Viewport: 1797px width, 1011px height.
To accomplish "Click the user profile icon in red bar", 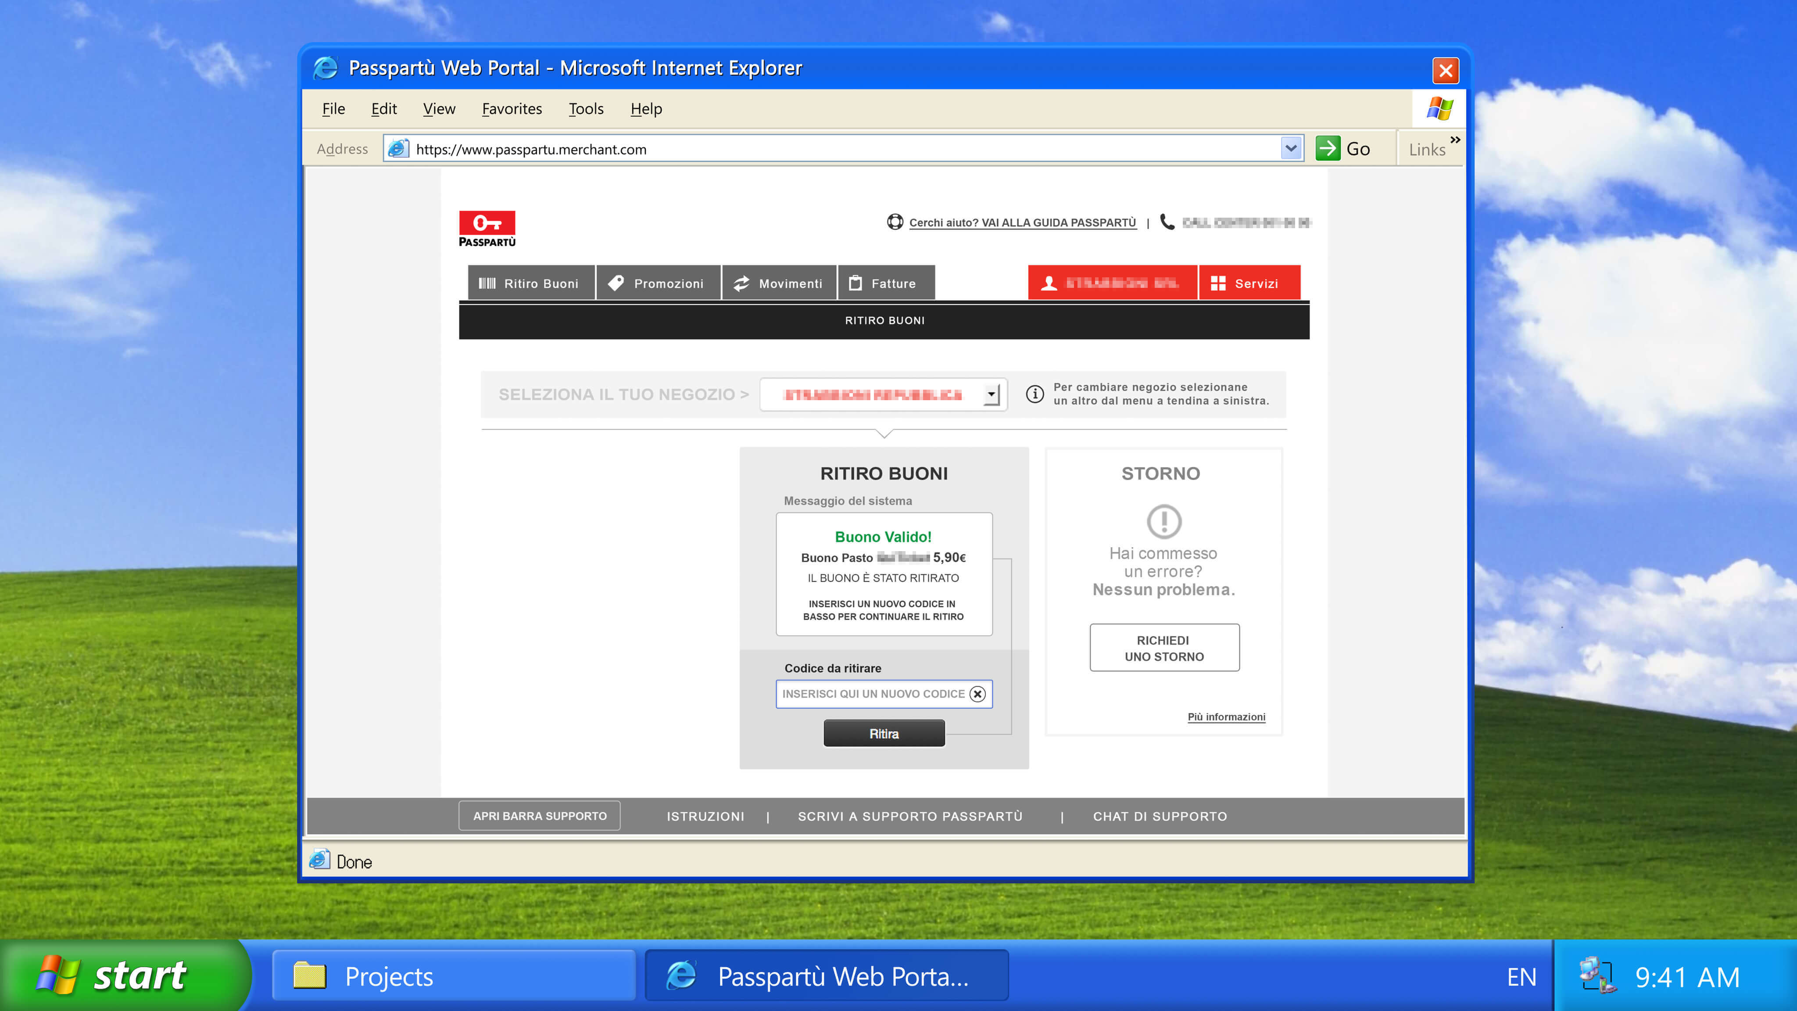I will [x=1049, y=283].
